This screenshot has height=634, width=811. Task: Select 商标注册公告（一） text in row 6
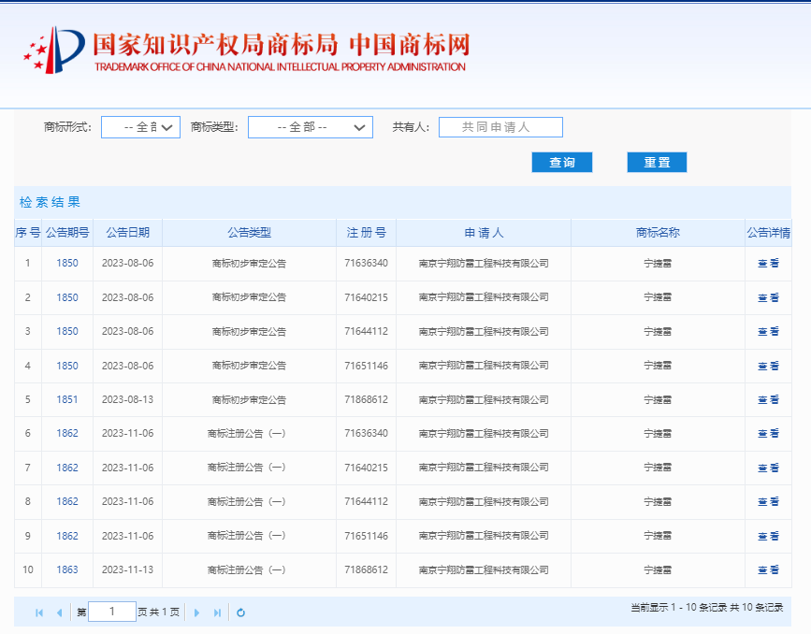247,433
